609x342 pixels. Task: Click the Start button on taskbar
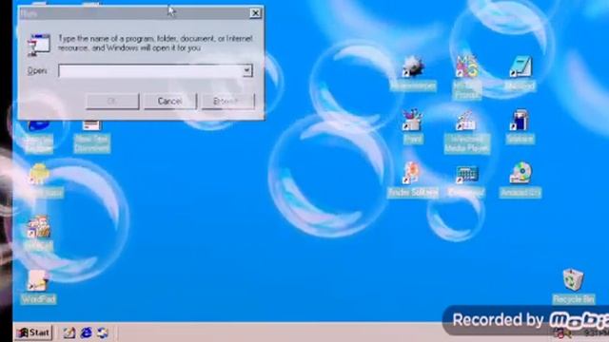(x=34, y=332)
